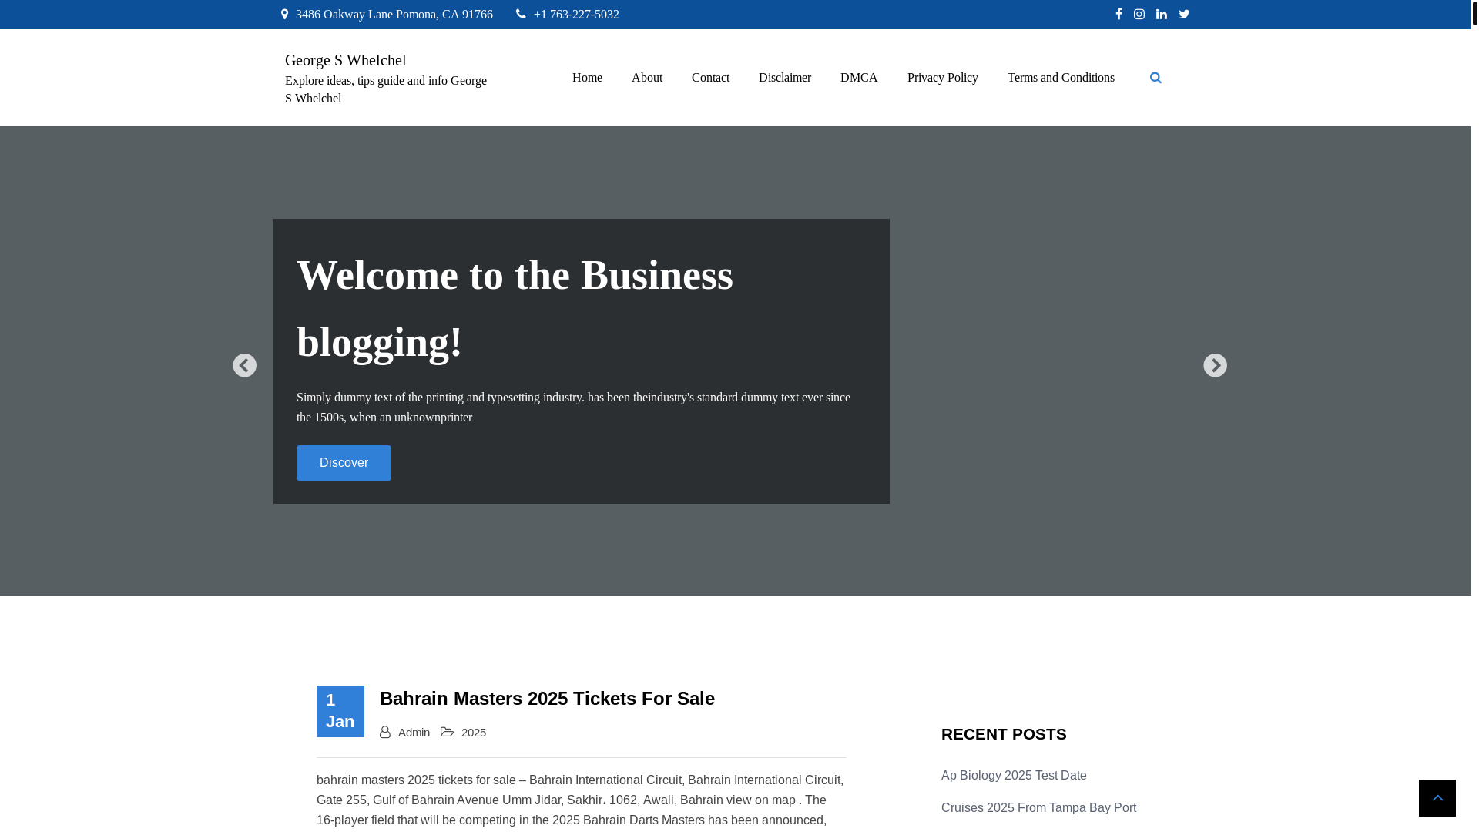Click the location pin icon
The height and width of the screenshot is (832, 1479).
click(284, 14)
